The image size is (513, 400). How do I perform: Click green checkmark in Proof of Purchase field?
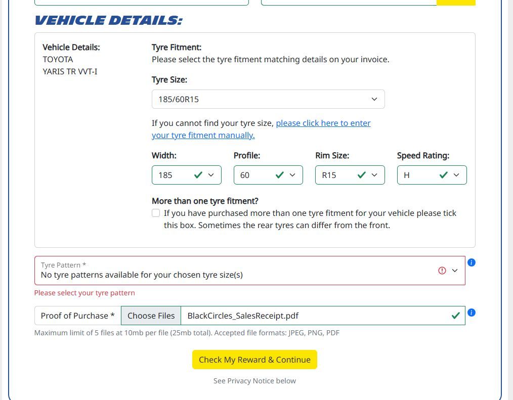pos(456,316)
